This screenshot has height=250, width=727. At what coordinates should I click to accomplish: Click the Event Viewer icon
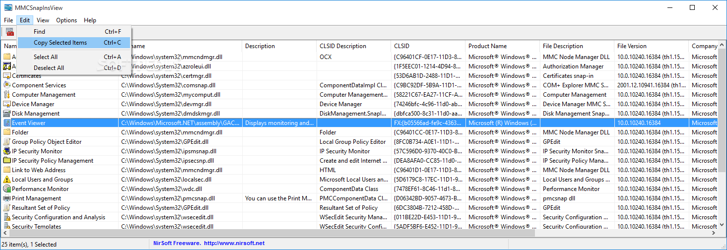(7, 123)
